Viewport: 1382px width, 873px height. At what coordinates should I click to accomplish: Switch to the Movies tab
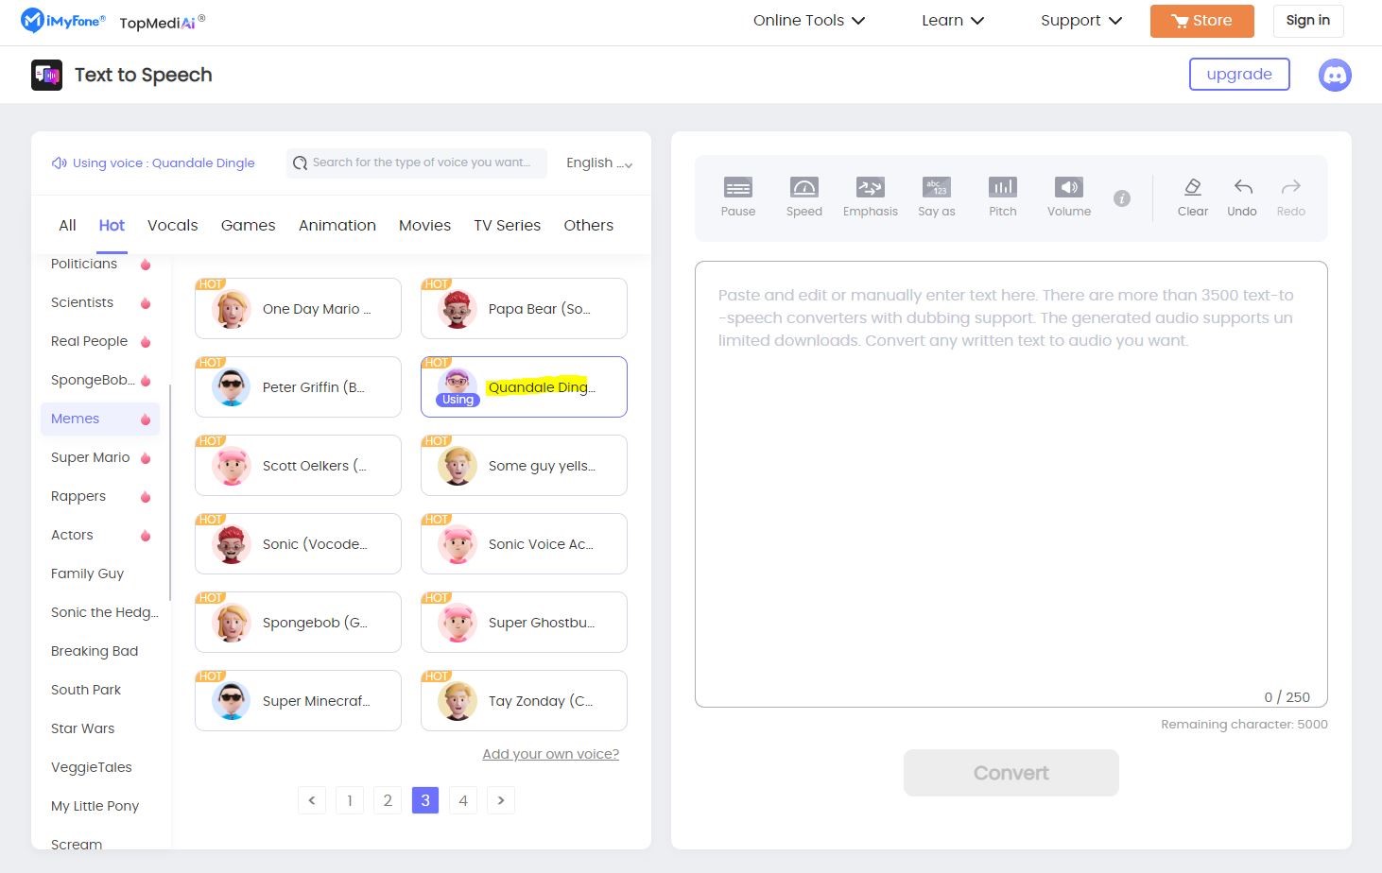[424, 225]
